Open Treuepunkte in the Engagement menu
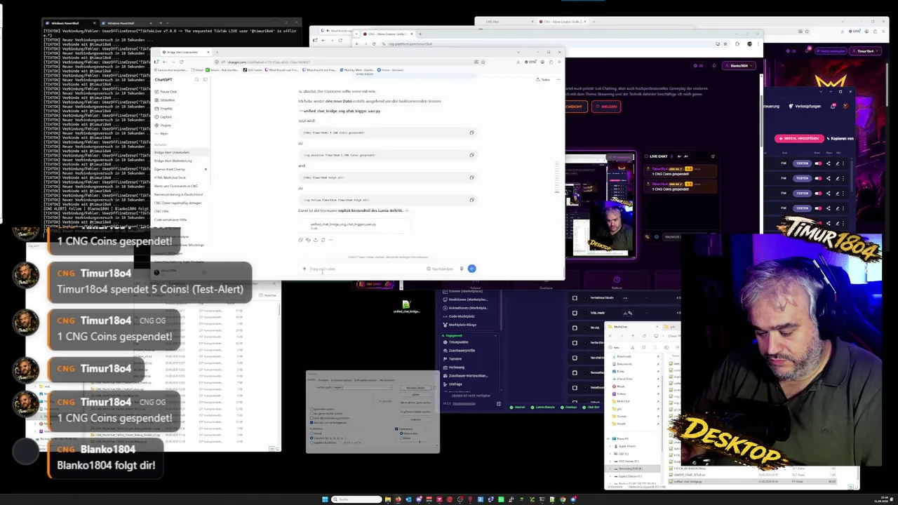 pyautogui.click(x=458, y=342)
